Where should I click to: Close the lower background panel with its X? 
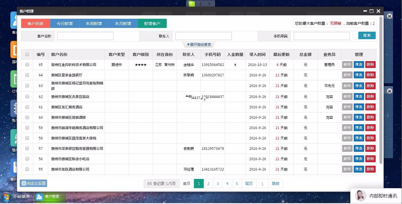pos(390,91)
